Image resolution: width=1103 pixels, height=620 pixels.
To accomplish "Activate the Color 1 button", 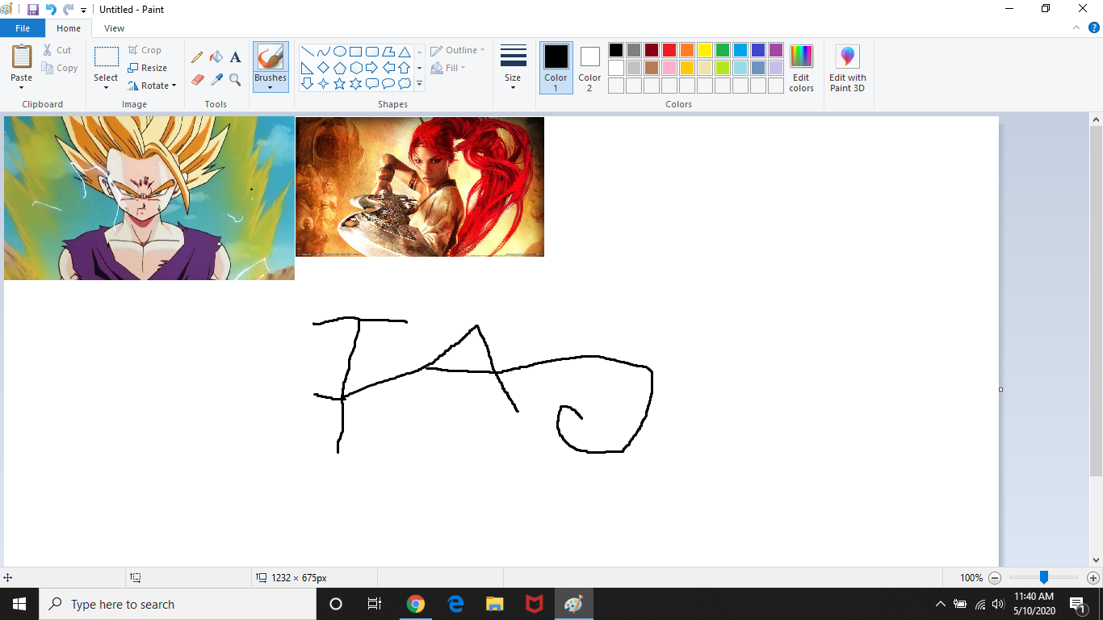I will (556, 68).
